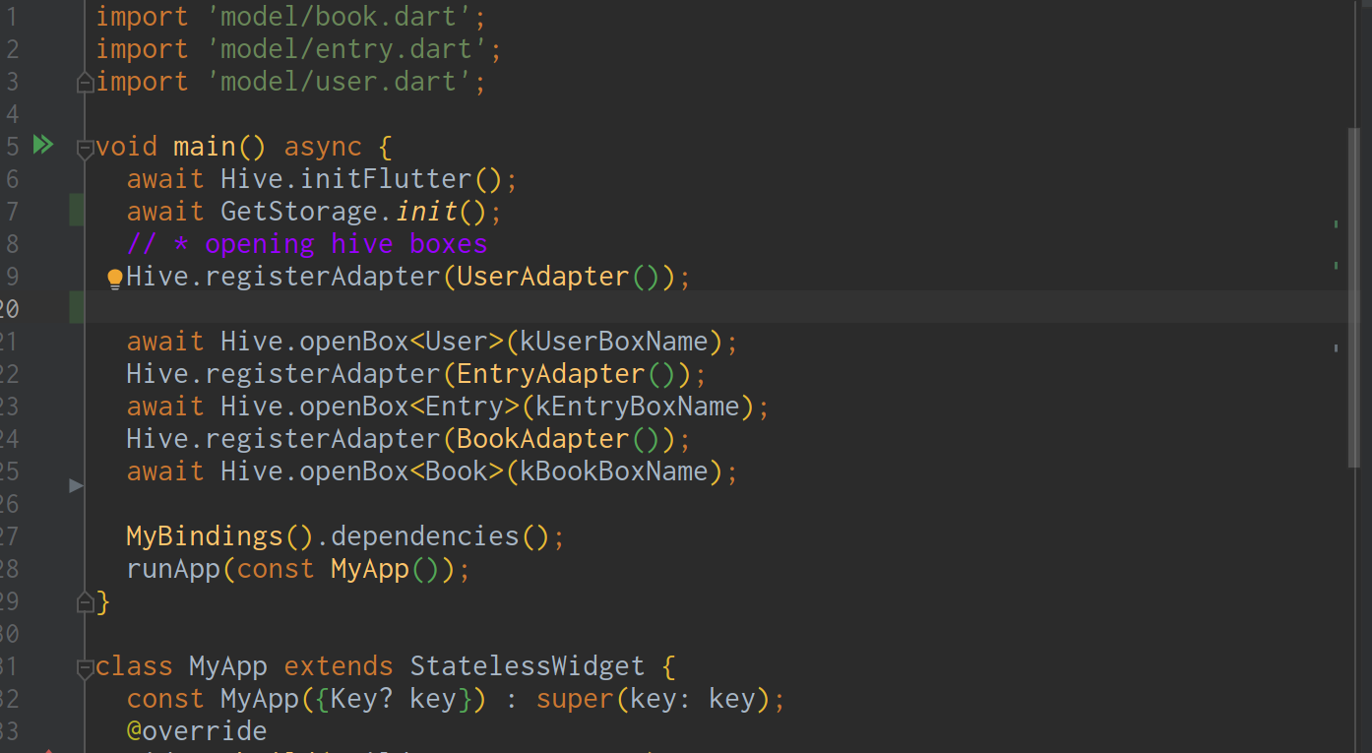Click the UserAdapter constructor call

tap(541, 277)
